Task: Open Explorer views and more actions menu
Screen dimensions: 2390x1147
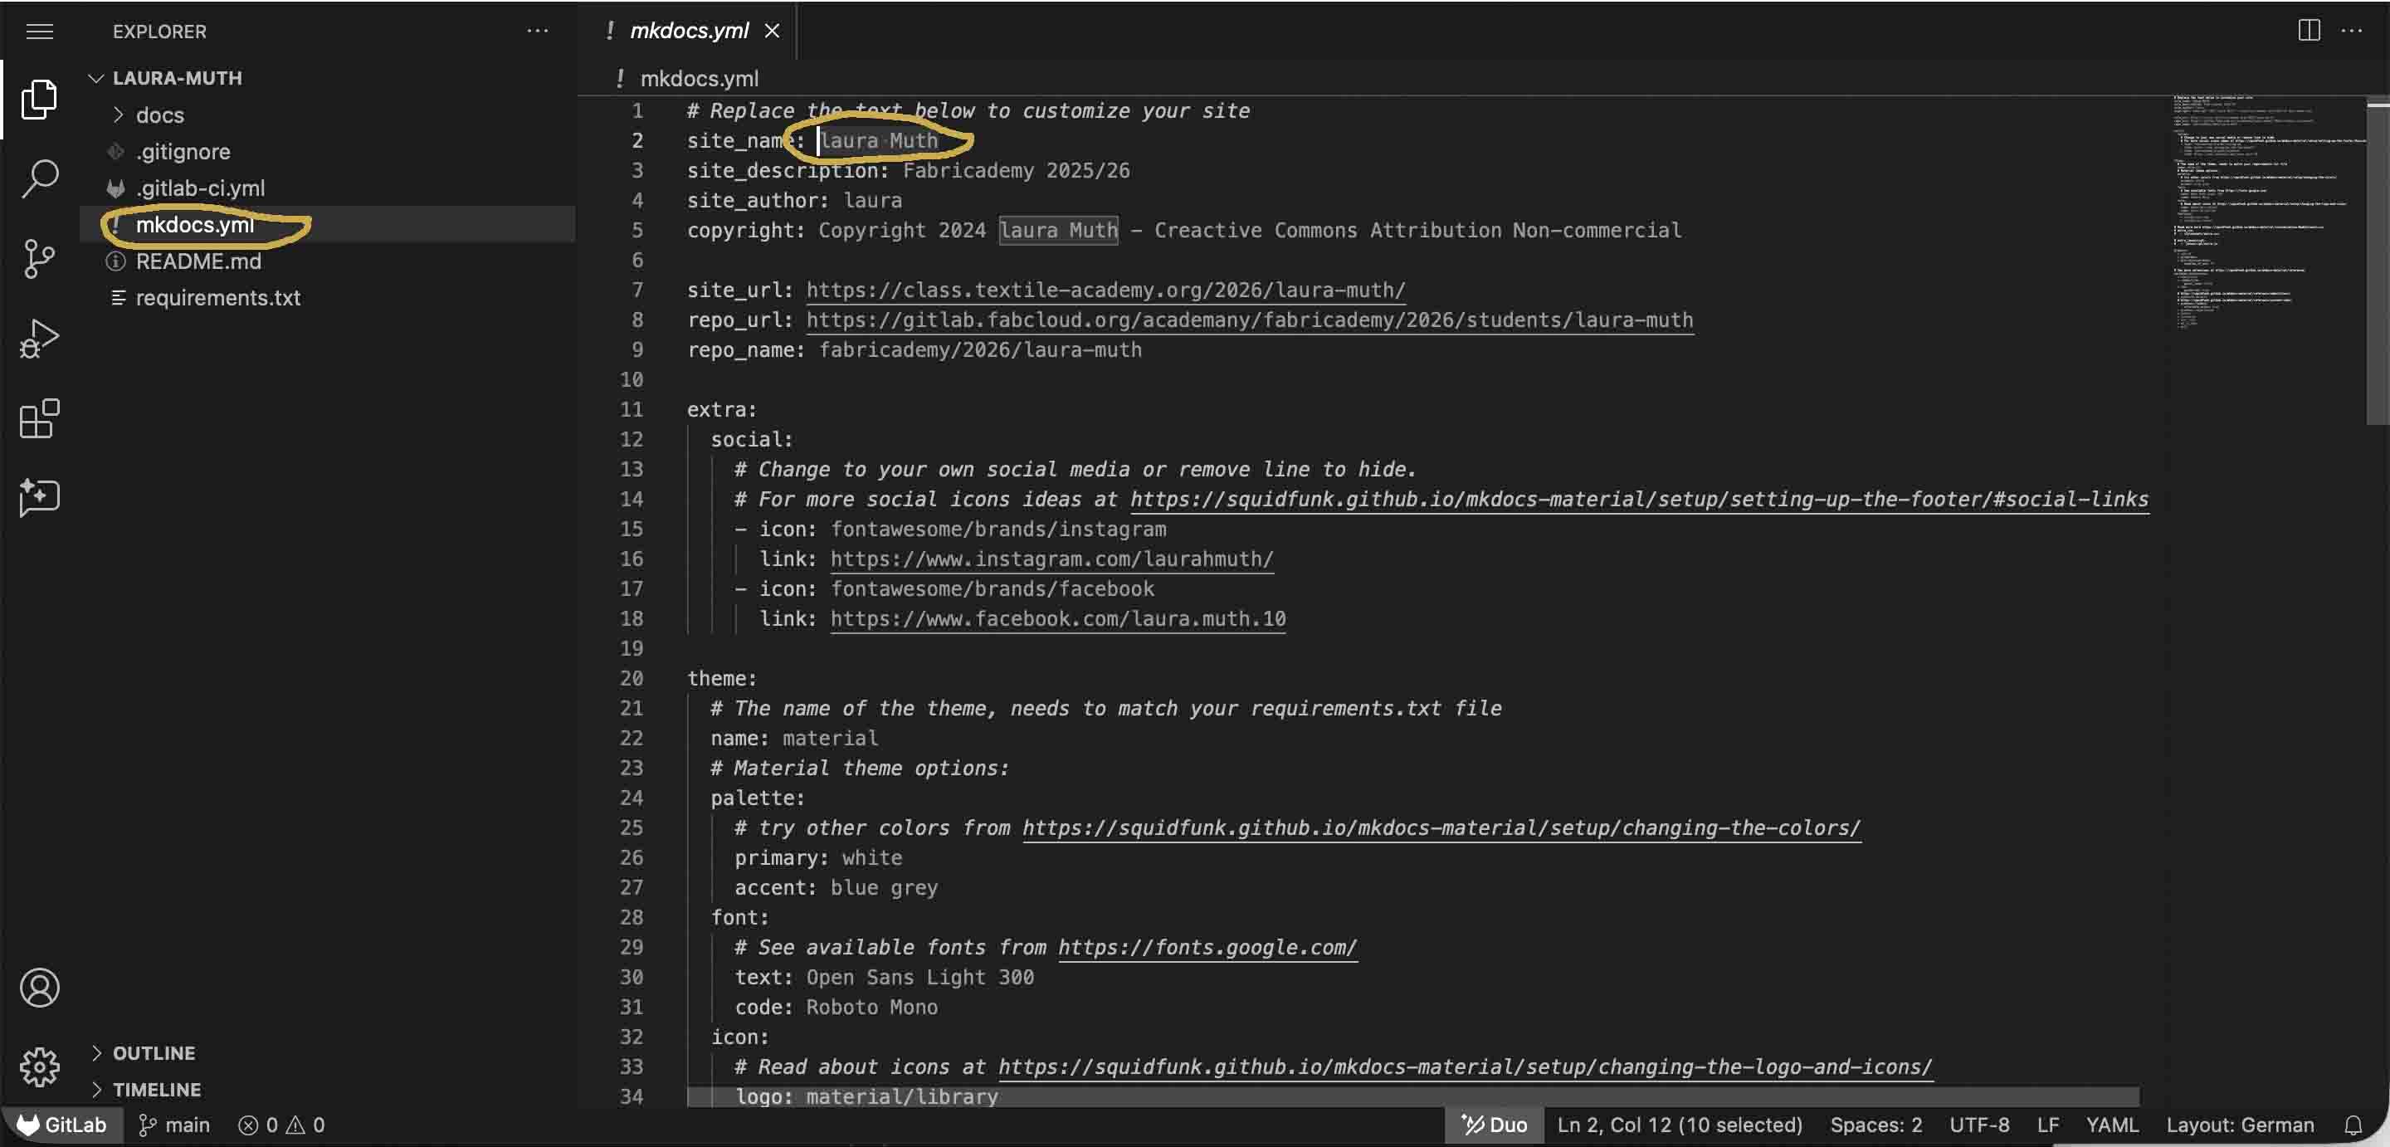Action: [x=537, y=31]
